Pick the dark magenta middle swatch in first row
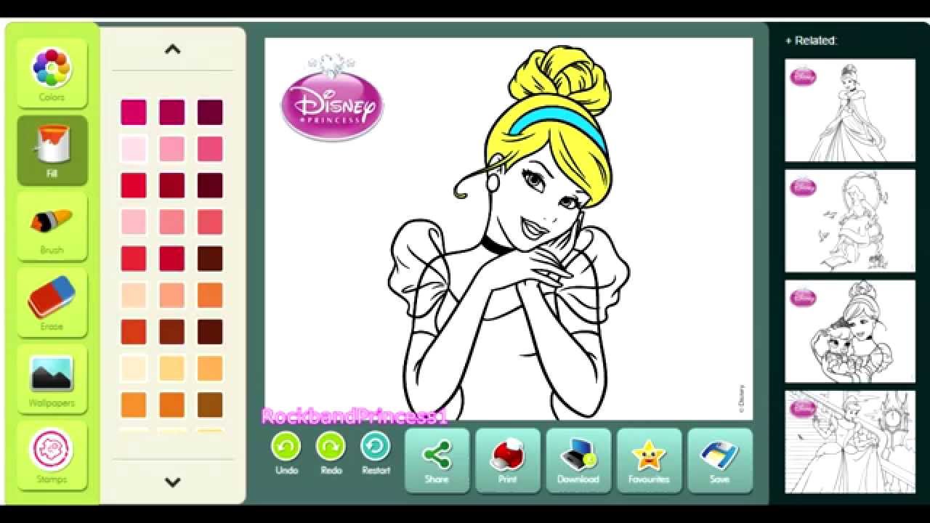 tap(172, 113)
